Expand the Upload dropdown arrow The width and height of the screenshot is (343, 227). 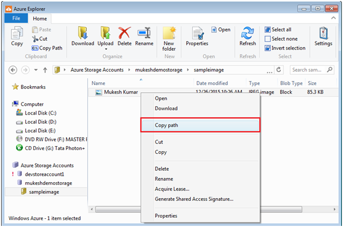pos(106,49)
